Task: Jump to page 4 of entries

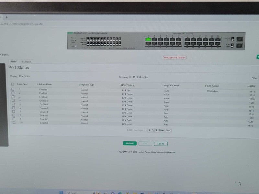Action: click(x=156, y=130)
